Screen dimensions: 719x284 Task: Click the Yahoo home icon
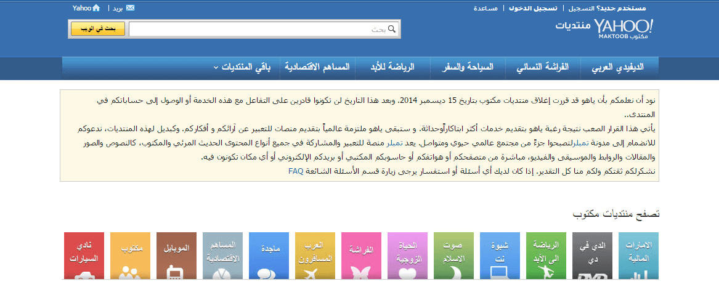pyautogui.click(x=96, y=8)
